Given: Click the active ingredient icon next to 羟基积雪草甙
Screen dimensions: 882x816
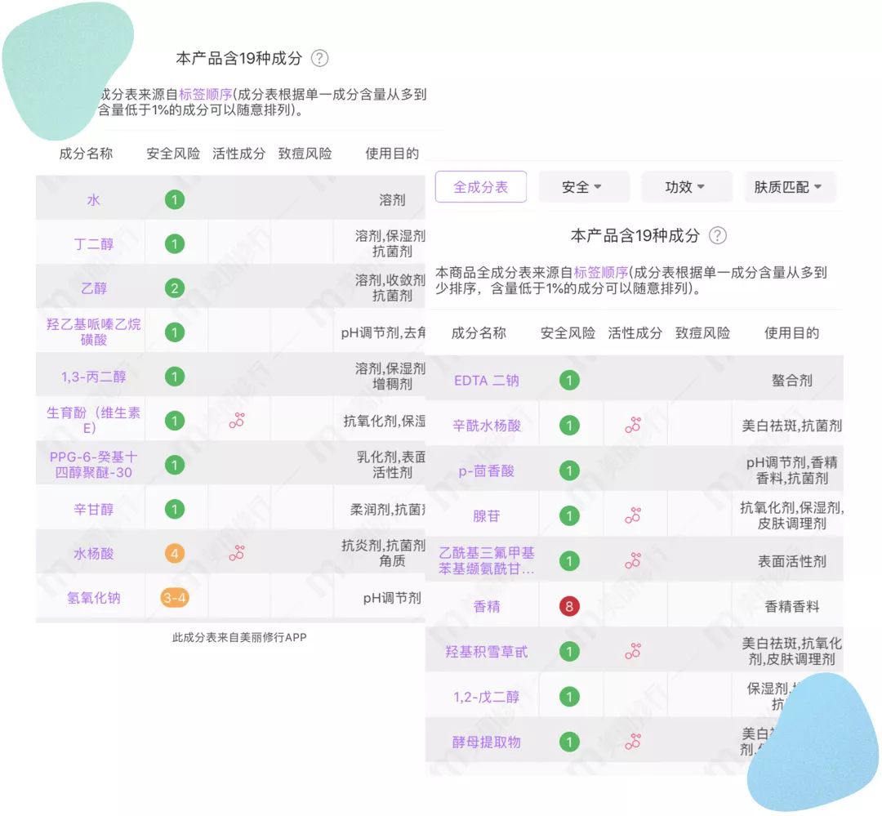Looking at the screenshot, I should [x=633, y=652].
